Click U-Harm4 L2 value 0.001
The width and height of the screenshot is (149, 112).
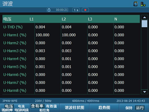[x=67, y=59]
